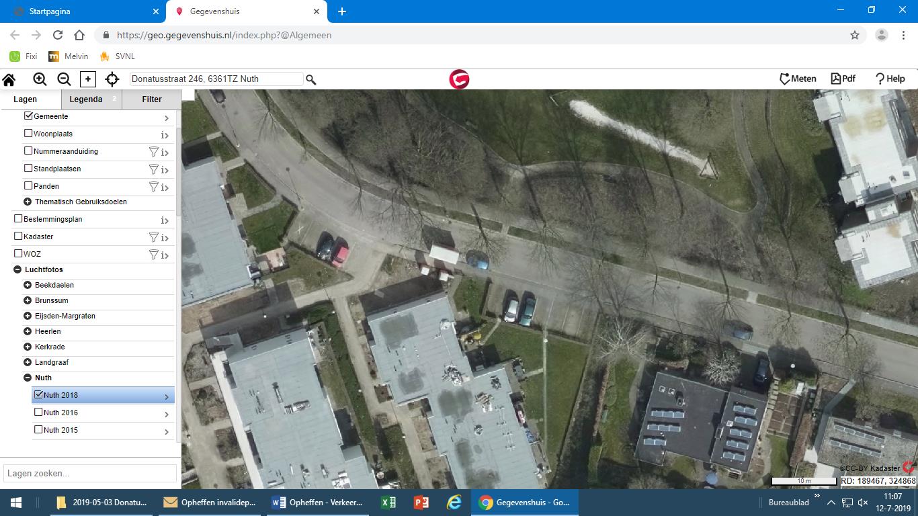918x516 pixels.
Task: Enable the Woonplaats layer checkbox
Action: pyautogui.click(x=28, y=134)
